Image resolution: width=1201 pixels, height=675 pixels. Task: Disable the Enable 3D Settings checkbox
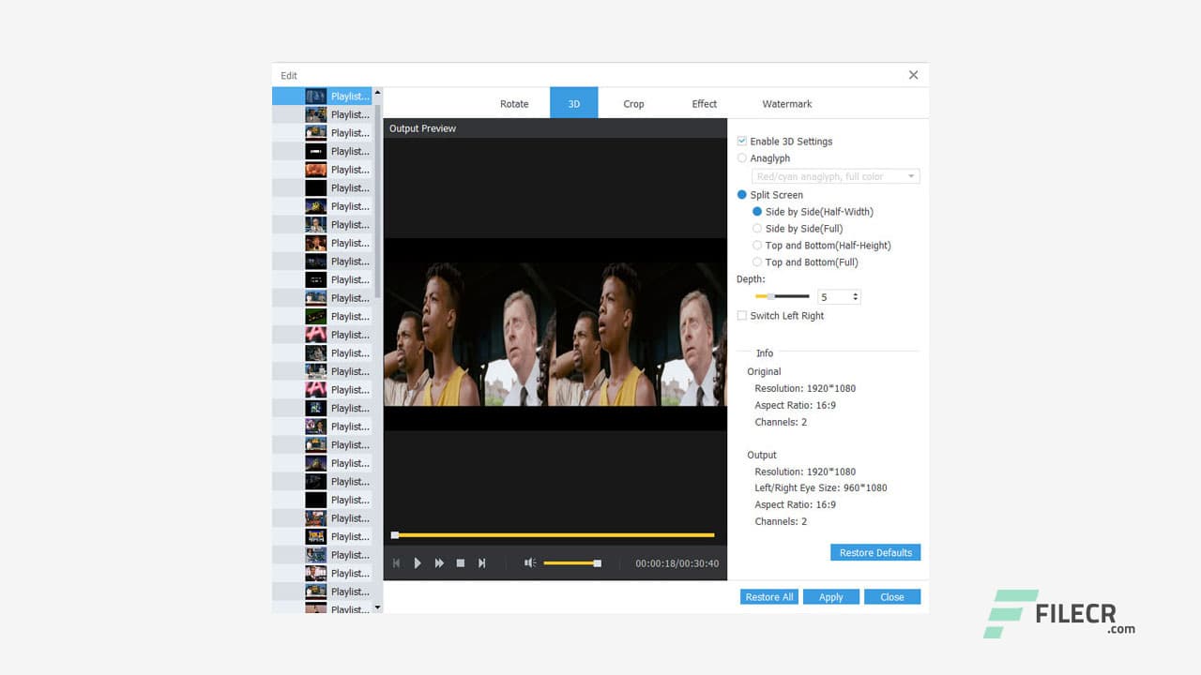point(742,141)
